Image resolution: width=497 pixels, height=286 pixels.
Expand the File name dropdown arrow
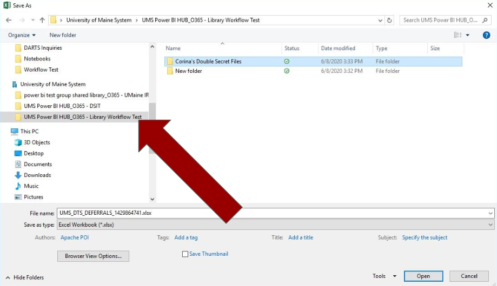pos(491,213)
